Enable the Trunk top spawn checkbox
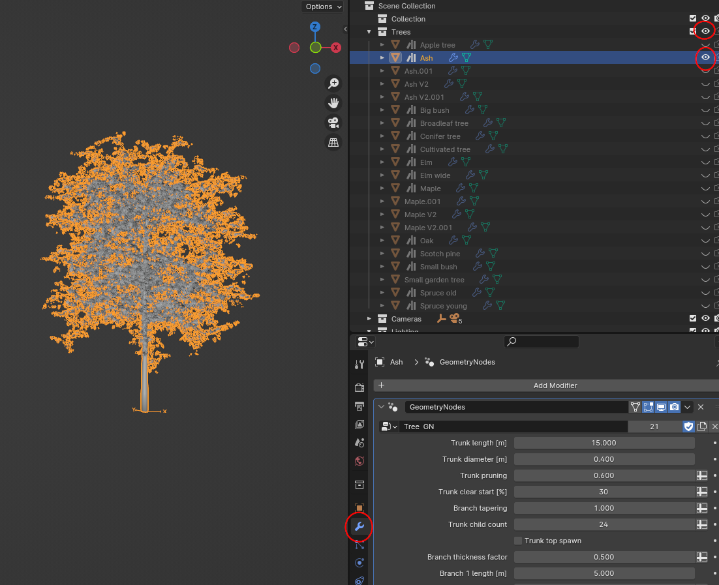This screenshot has width=719, height=585. pyautogui.click(x=518, y=541)
